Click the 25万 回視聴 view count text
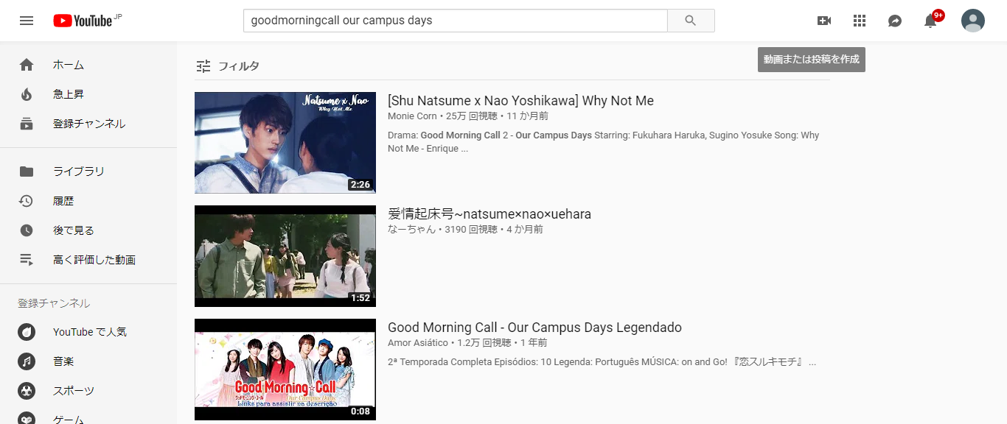This screenshot has width=1007, height=424. coord(472,116)
